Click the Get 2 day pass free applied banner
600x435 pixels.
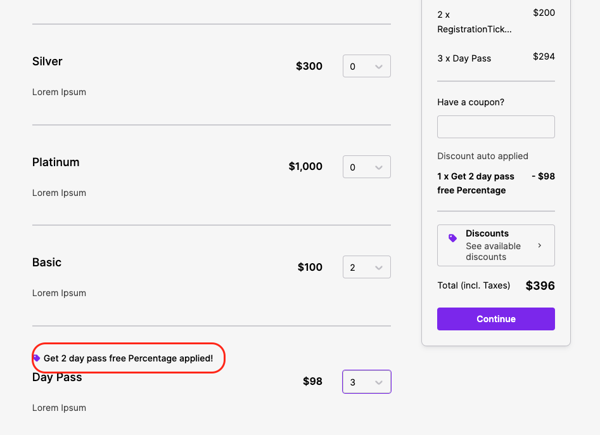[128, 358]
